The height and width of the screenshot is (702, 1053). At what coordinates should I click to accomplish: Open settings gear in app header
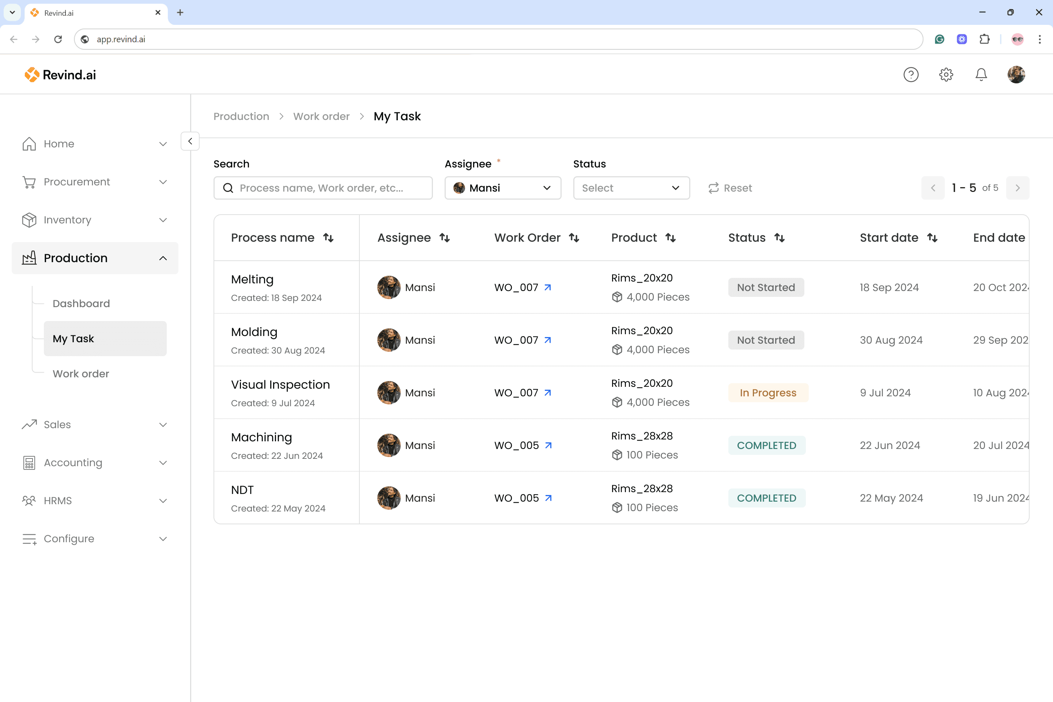pos(946,74)
